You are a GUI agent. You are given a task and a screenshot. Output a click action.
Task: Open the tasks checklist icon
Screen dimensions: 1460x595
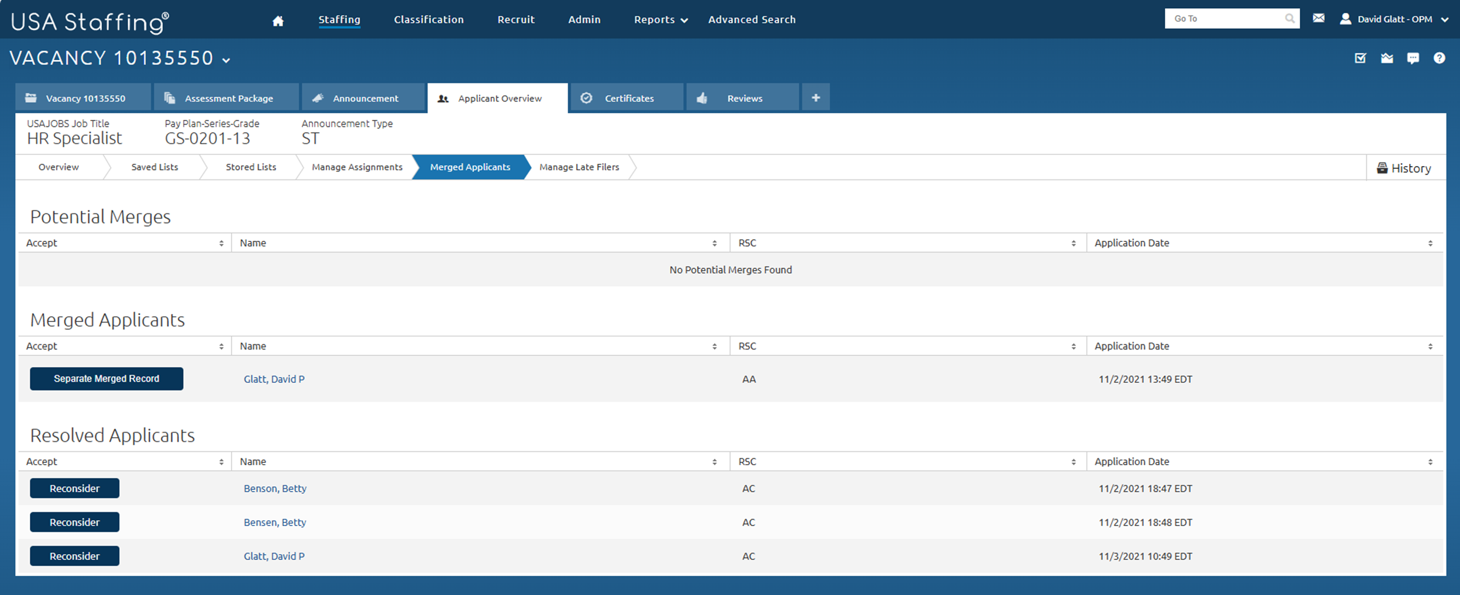pos(1361,58)
